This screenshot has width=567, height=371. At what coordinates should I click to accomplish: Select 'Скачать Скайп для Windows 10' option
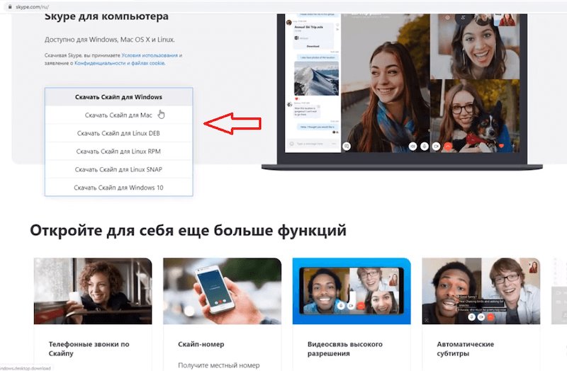tap(118, 187)
